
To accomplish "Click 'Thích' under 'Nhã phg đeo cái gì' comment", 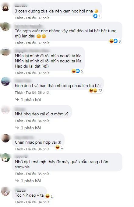I will pyautogui.click(x=19, y=121).
